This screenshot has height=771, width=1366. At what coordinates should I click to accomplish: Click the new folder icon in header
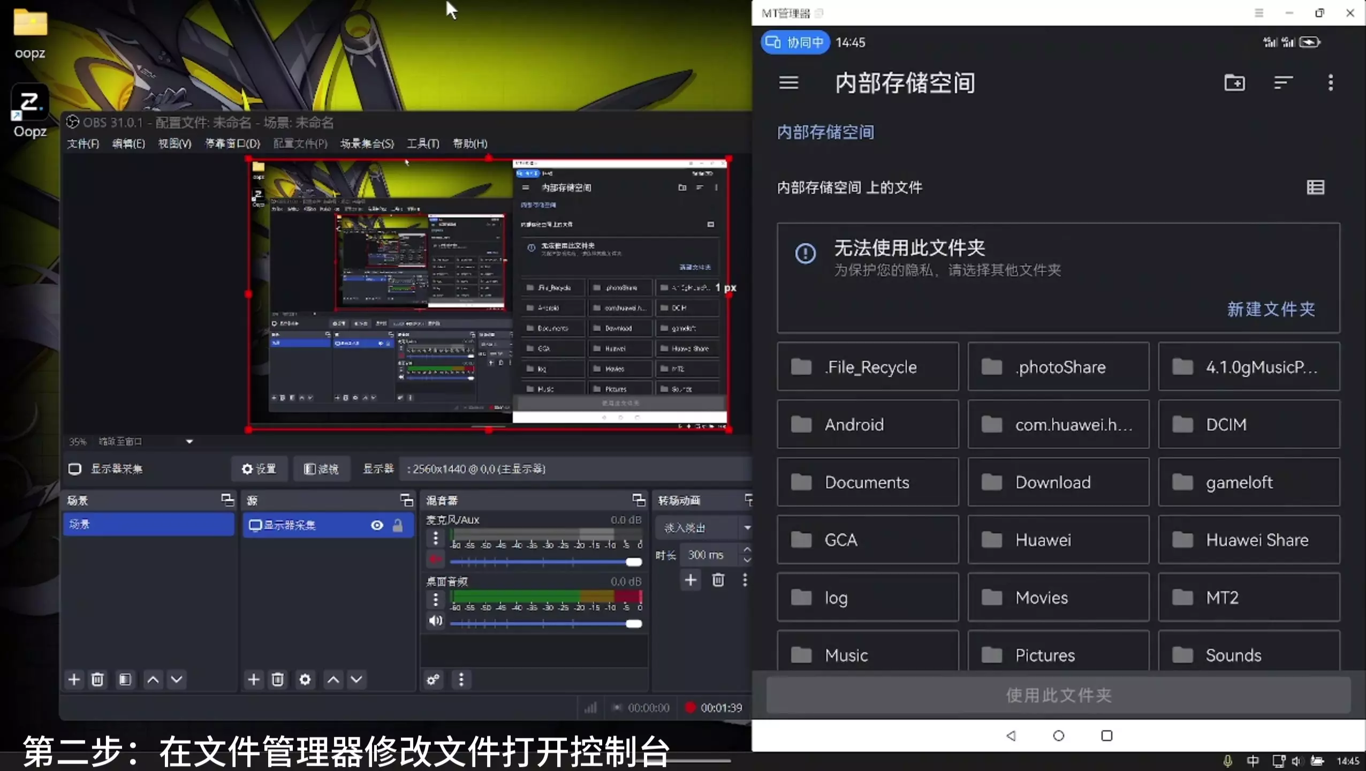(1234, 83)
